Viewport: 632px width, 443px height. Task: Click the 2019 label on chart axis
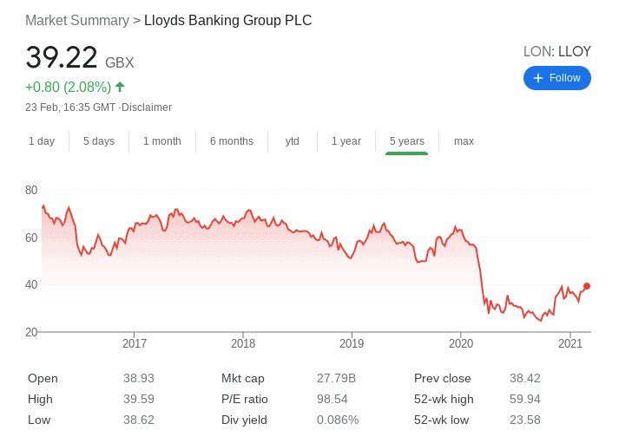352,343
